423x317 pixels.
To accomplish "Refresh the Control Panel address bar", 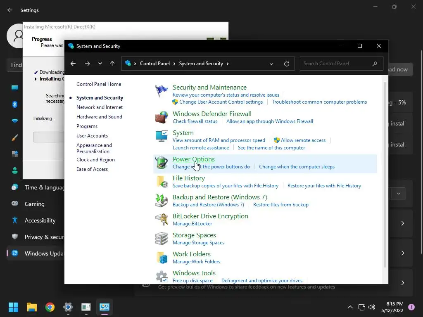I will tap(287, 64).
